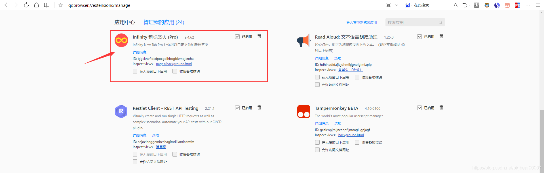Expand the undo arrow dropdown caret

(x=470, y=5)
